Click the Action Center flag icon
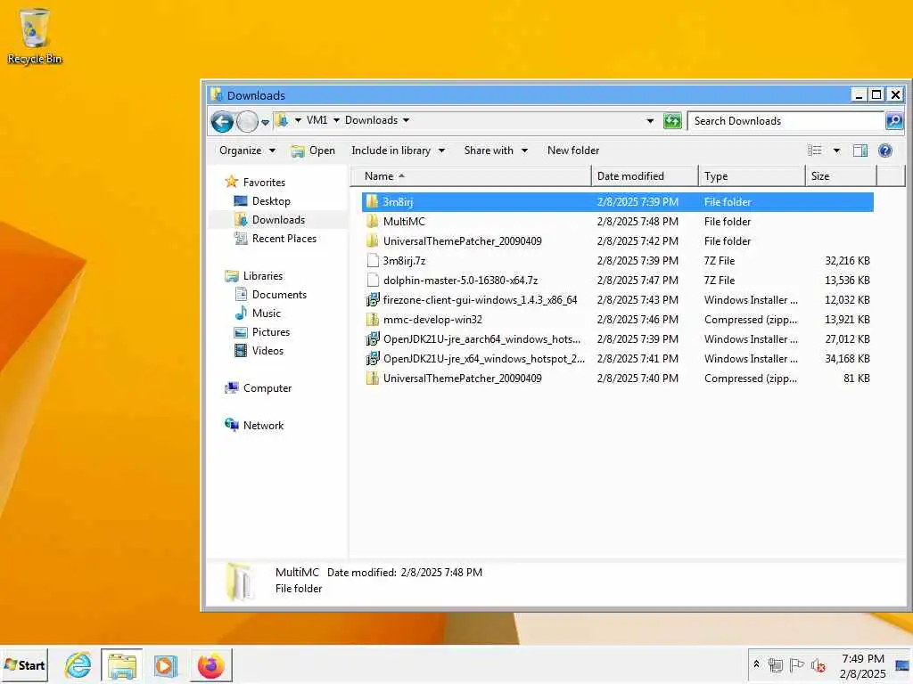Screen dimensions: 913x684 click(796, 664)
